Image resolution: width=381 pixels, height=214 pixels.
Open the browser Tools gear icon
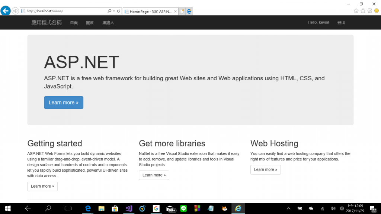point(370,11)
